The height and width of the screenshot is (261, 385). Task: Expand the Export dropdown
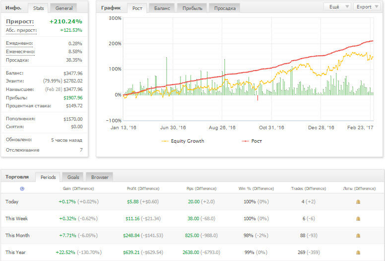(367, 7)
